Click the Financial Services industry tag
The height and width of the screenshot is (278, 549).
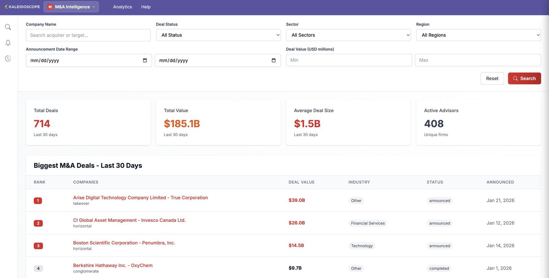click(x=368, y=223)
